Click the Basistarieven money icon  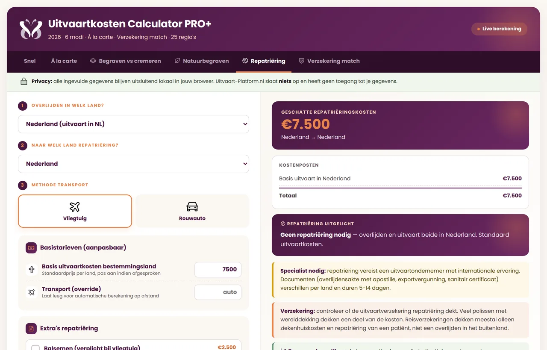(31, 247)
